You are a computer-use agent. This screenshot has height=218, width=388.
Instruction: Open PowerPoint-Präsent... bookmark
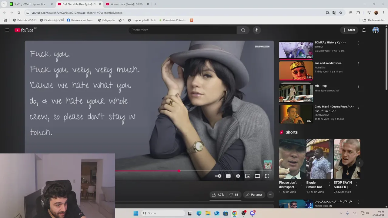172,20
